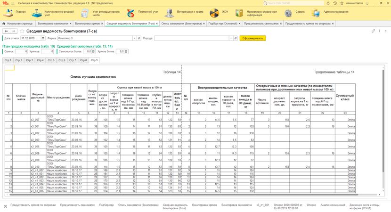Screen dimensions: 391x212
Task: Open the history clock icon
Action: 335,3
